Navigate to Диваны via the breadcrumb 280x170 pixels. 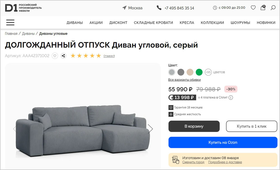point(29,33)
